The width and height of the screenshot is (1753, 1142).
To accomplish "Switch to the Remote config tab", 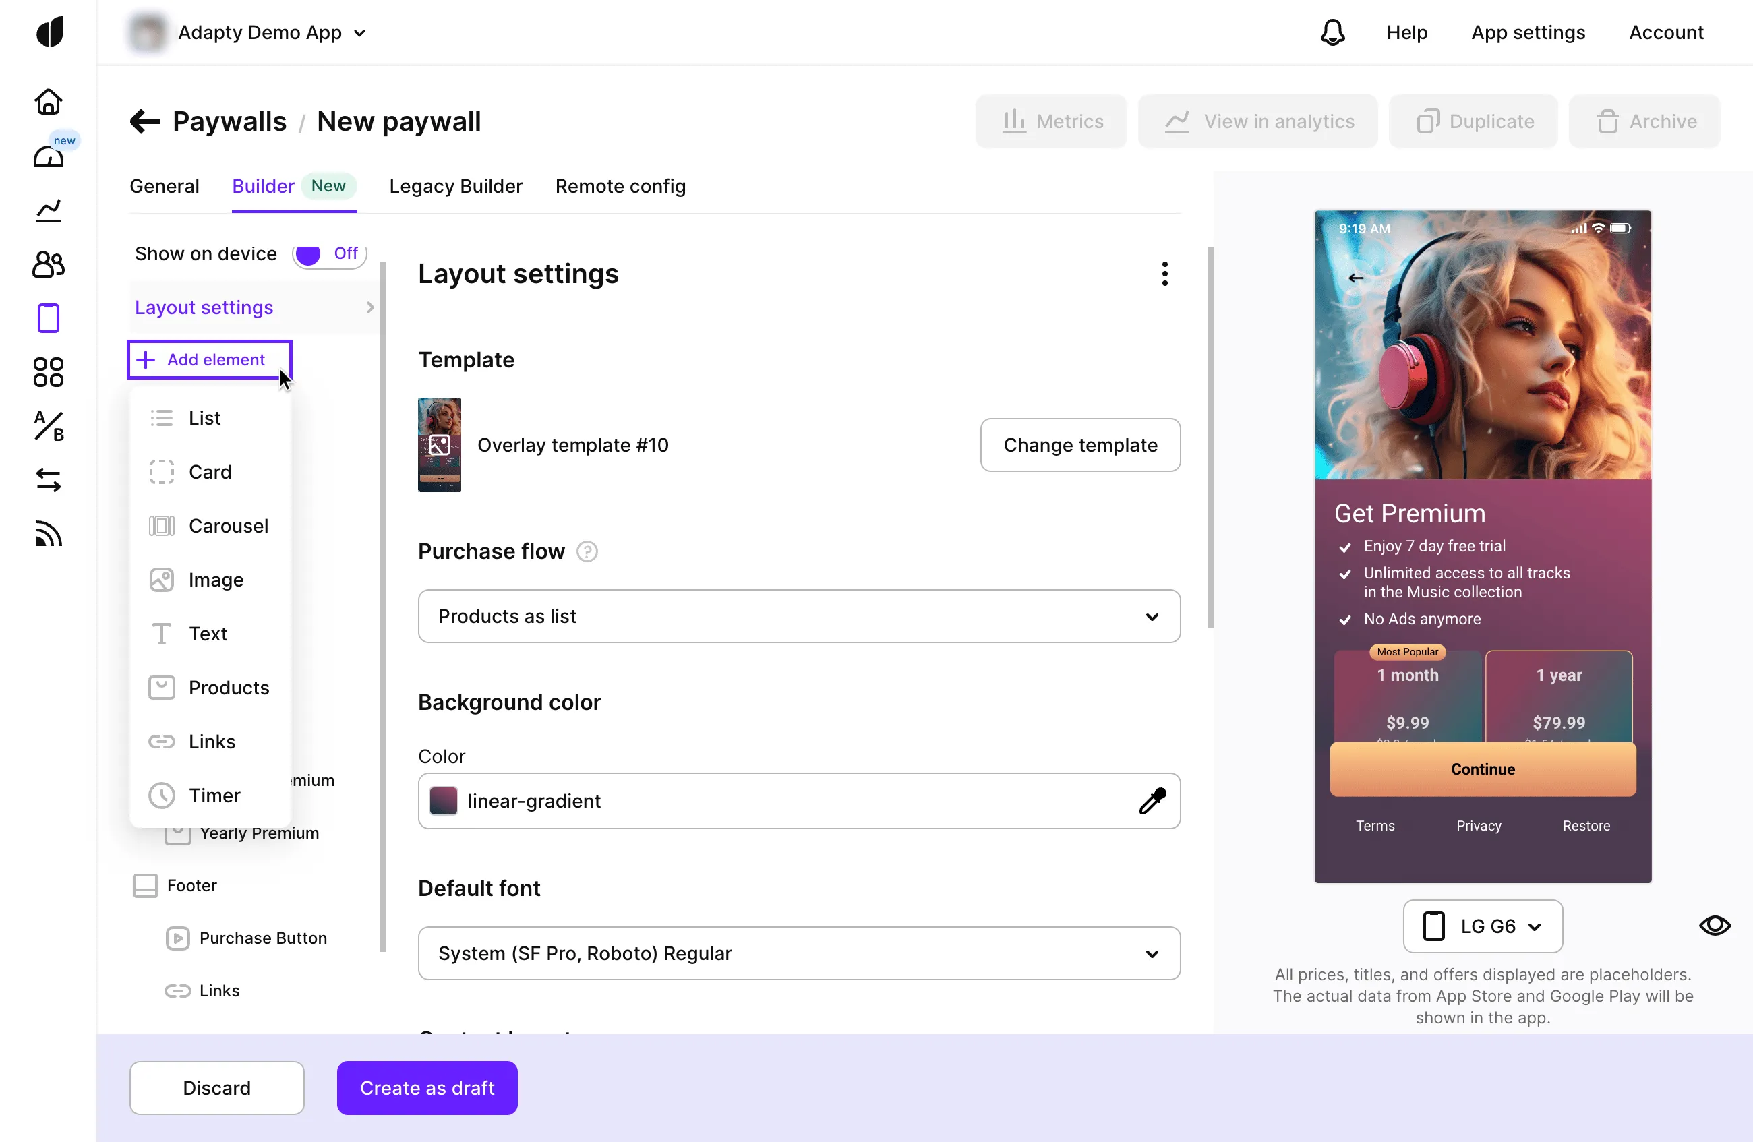I will 620,186.
